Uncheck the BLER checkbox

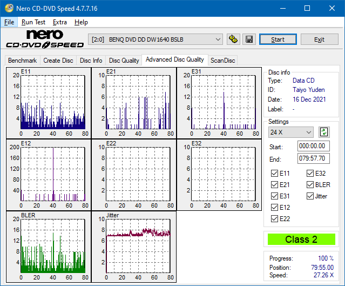point(310,185)
